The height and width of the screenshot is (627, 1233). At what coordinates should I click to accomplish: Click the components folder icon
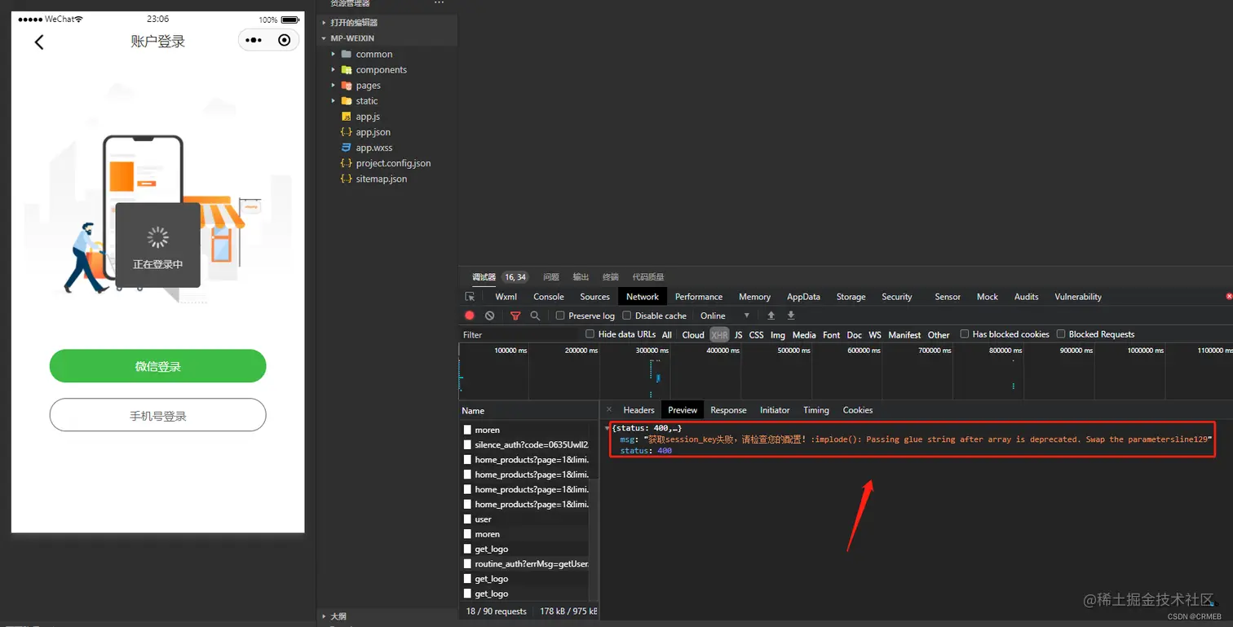[x=347, y=69]
